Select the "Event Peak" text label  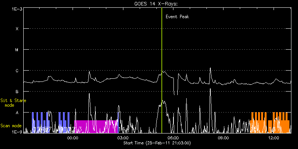[177, 17]
